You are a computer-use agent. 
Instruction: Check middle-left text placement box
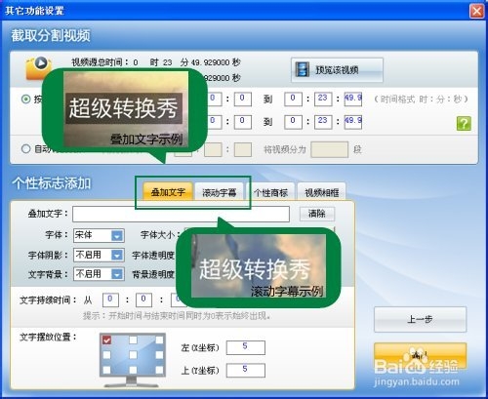[x=106, y=355]
